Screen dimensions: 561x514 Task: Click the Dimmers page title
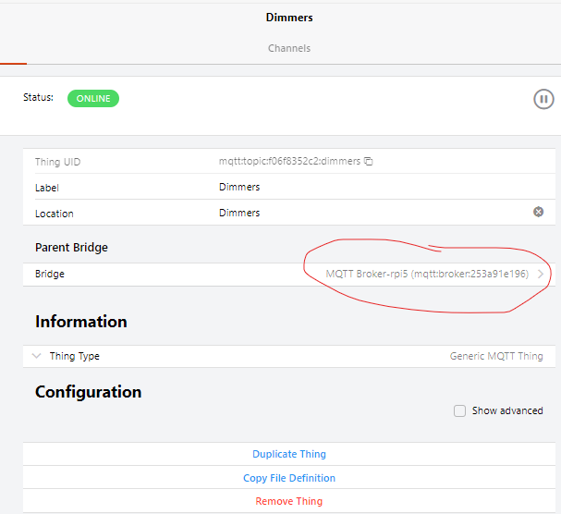pos(289,17)
